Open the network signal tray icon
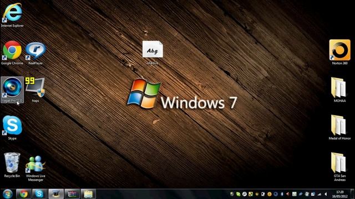The image size is (355, 199). point(319,194)
